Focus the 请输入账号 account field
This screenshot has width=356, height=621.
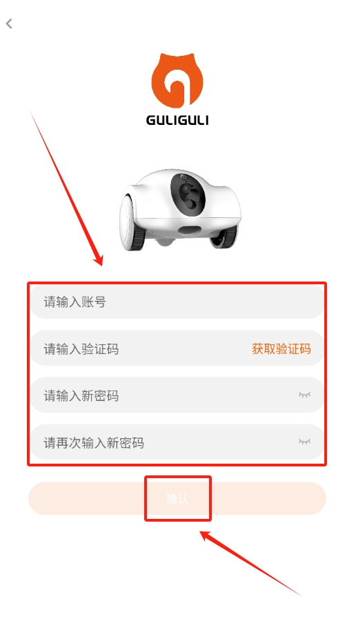(x=177, y=302)
